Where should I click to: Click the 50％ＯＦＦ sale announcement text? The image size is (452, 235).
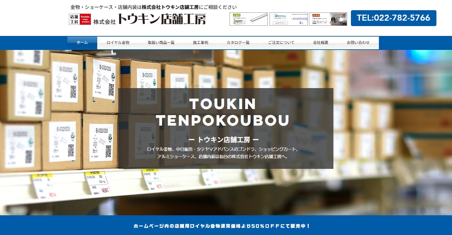click(222, 226)
